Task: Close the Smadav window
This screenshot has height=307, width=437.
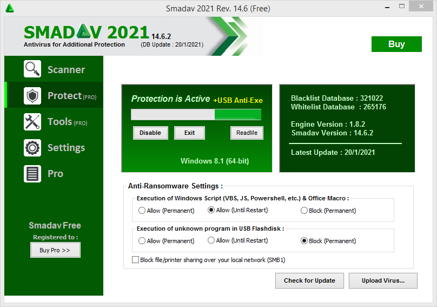Action: [421, 6]
